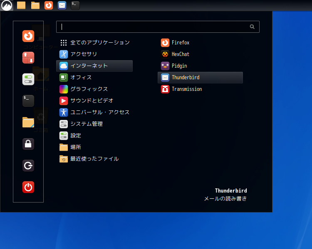Select the システム管理 category
Screen dimensions: 312x249
pyautogui.click(x=94, y=124)
